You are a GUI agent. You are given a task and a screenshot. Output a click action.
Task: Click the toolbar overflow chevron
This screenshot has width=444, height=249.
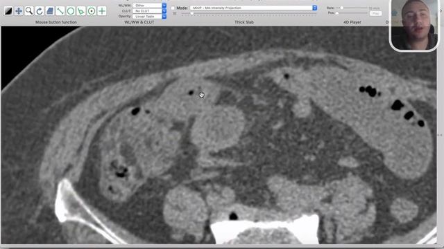click(441, 11)
